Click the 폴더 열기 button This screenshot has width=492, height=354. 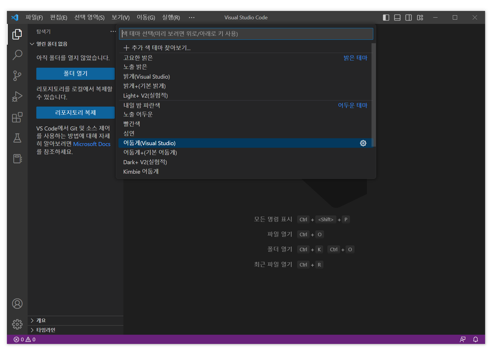pos(76,73)
